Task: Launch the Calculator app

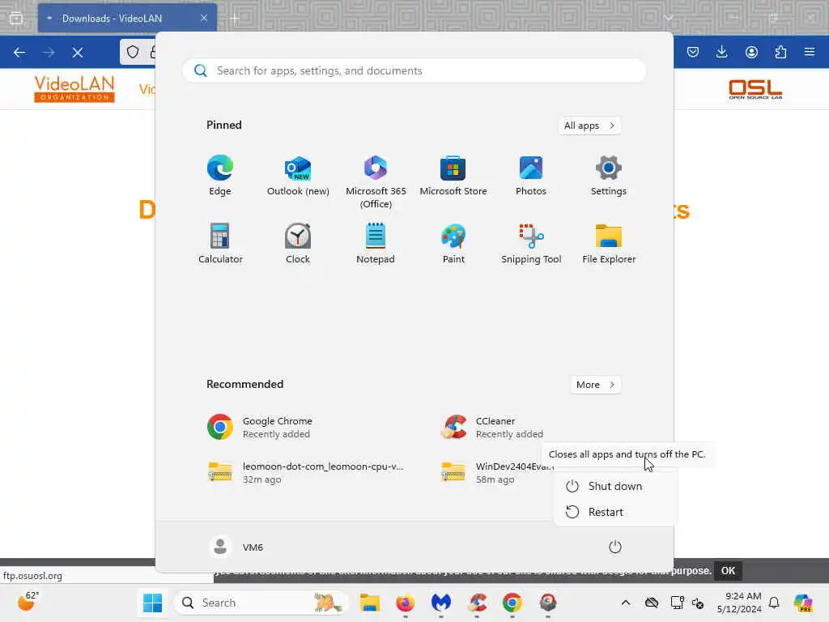Action: [220, 243]
